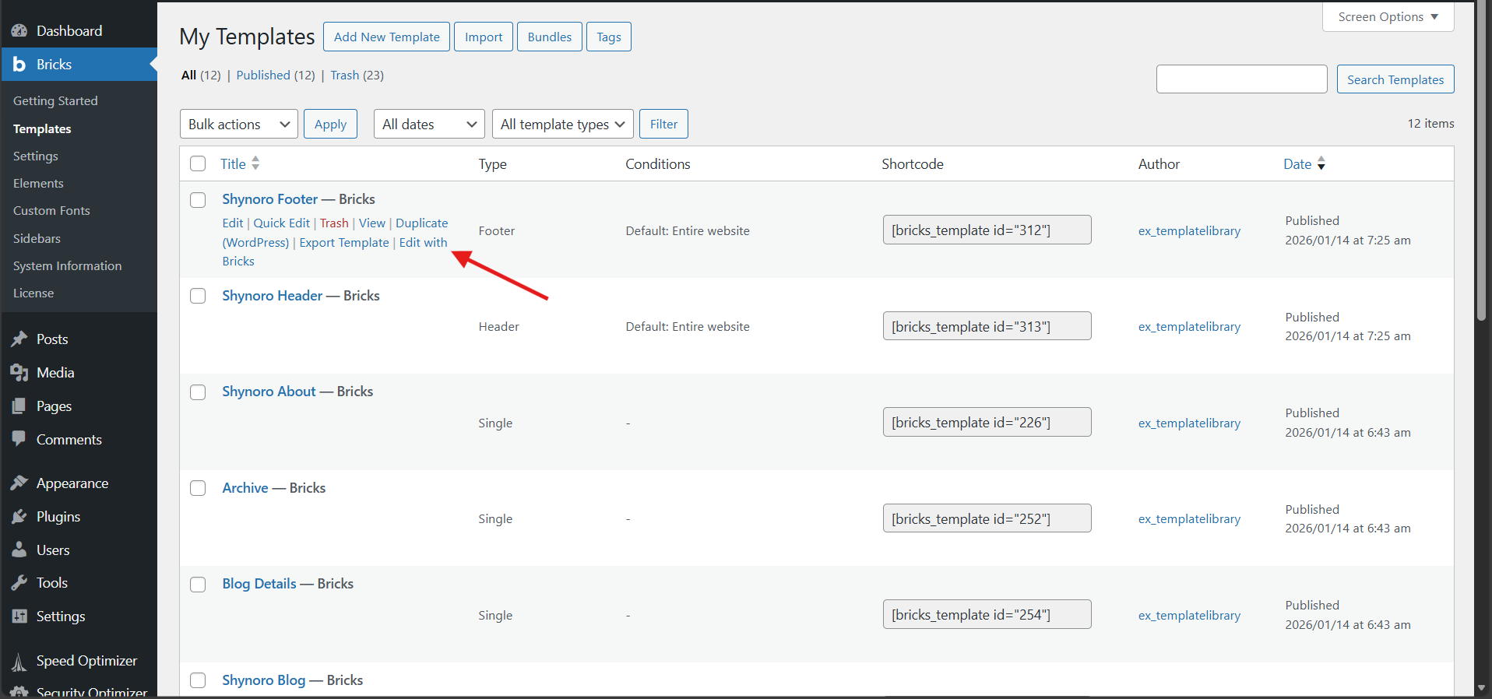The image size is (1492, 699).
Task: Check the Archive row checkbox
Action: tap(198, 488)
